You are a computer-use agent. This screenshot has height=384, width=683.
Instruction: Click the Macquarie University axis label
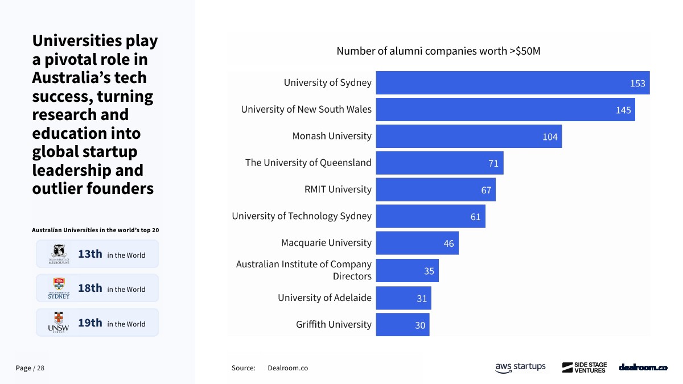point(326,243)
